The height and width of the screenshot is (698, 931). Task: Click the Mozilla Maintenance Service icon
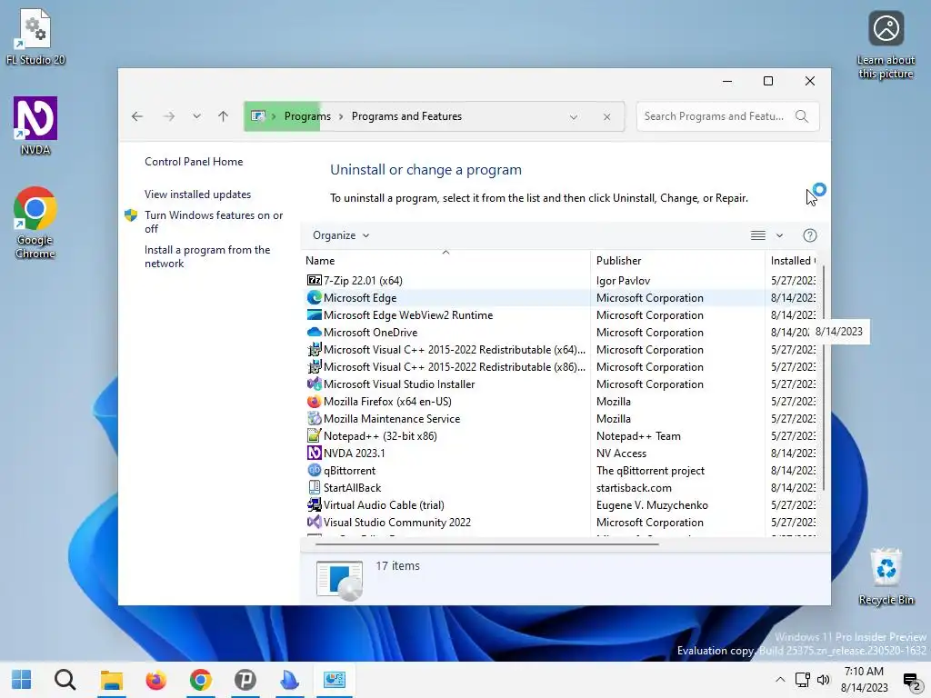click(x=314, y=418)
